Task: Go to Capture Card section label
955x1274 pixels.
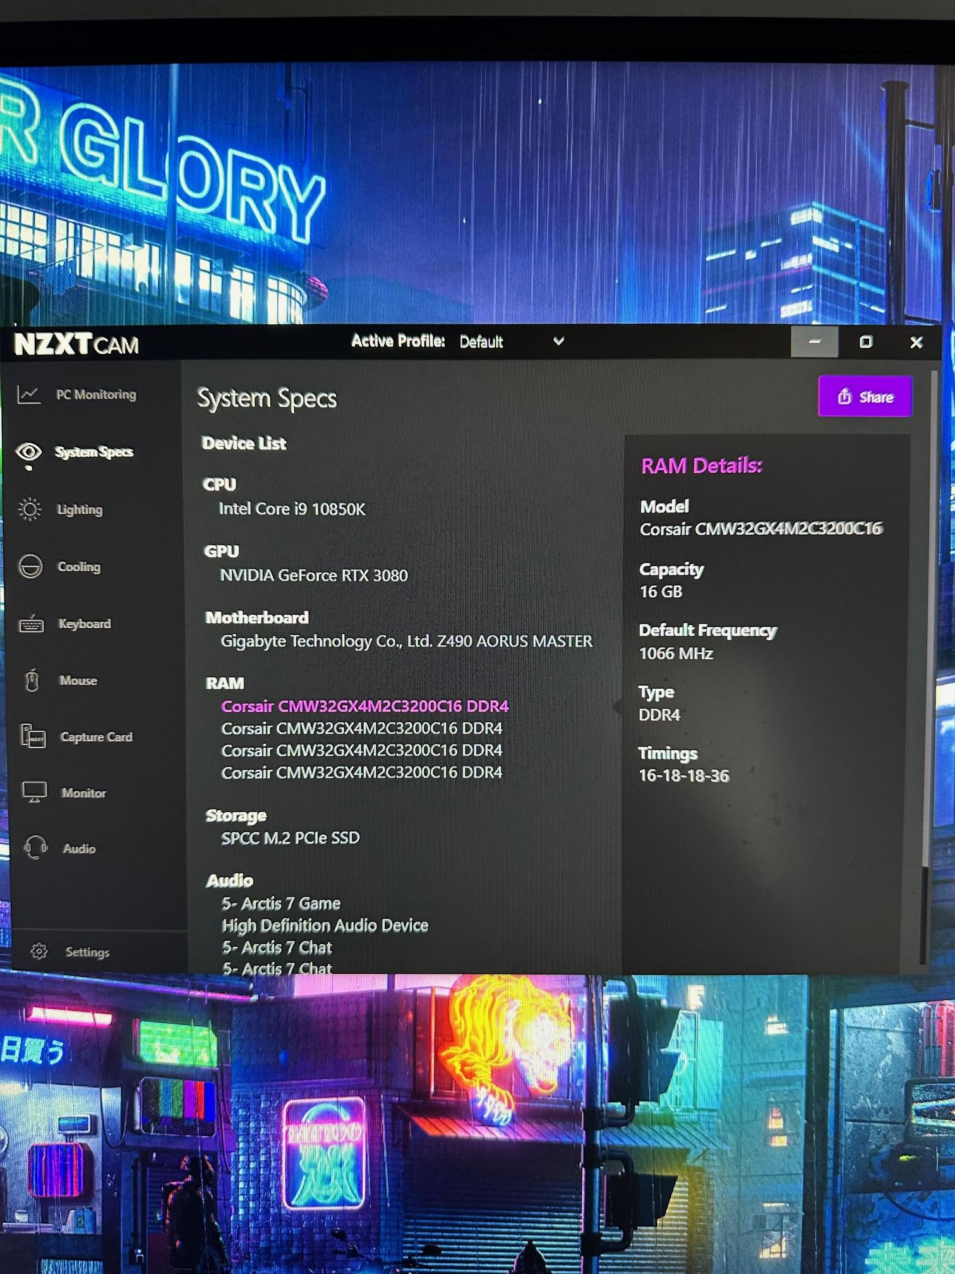Action: pyautogui.click(x=97, y=737)
